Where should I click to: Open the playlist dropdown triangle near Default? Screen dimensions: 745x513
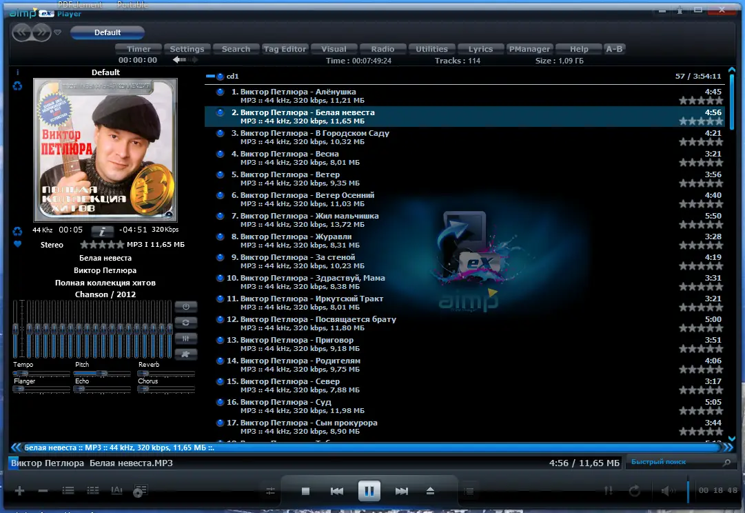(x=57, y=32)
